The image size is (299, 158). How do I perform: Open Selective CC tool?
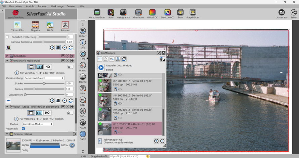tap(168, 13)
